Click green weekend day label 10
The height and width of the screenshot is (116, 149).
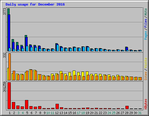tap(48, 113)
